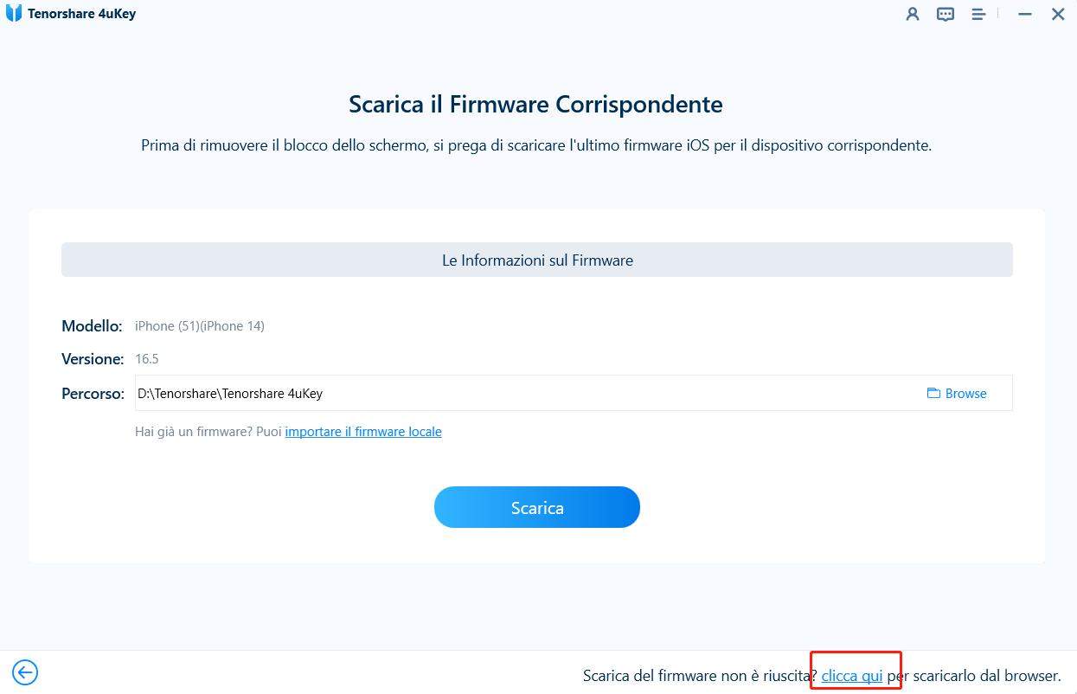The height and width of the screenshot is (694, 1077).
Task: Click the 'Scarica il Firmware Corrispondente' heading
Action: (x=535, y=104)
